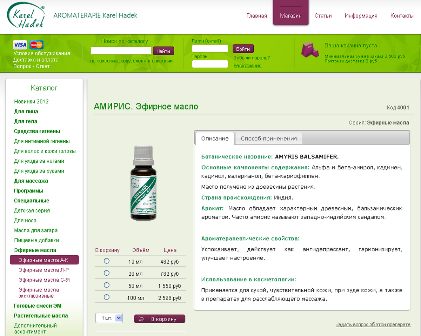Screen dimensions: 421x336
Task: Open the Главная menu item
Action: tap(256, 16)
